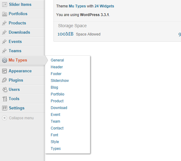Click the Portfolios folder icon
Viewport: 181px width, 161px height.
(x=5, y=14)
